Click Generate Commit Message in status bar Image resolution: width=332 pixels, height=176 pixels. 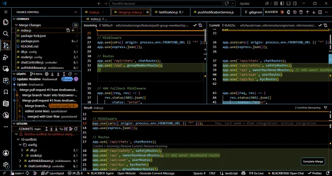click(157, 173)
